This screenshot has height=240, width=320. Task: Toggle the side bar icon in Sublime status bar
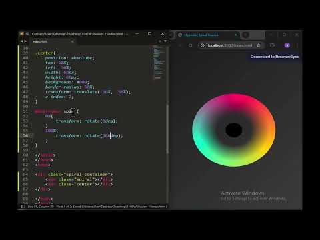[x=23, y=207]
